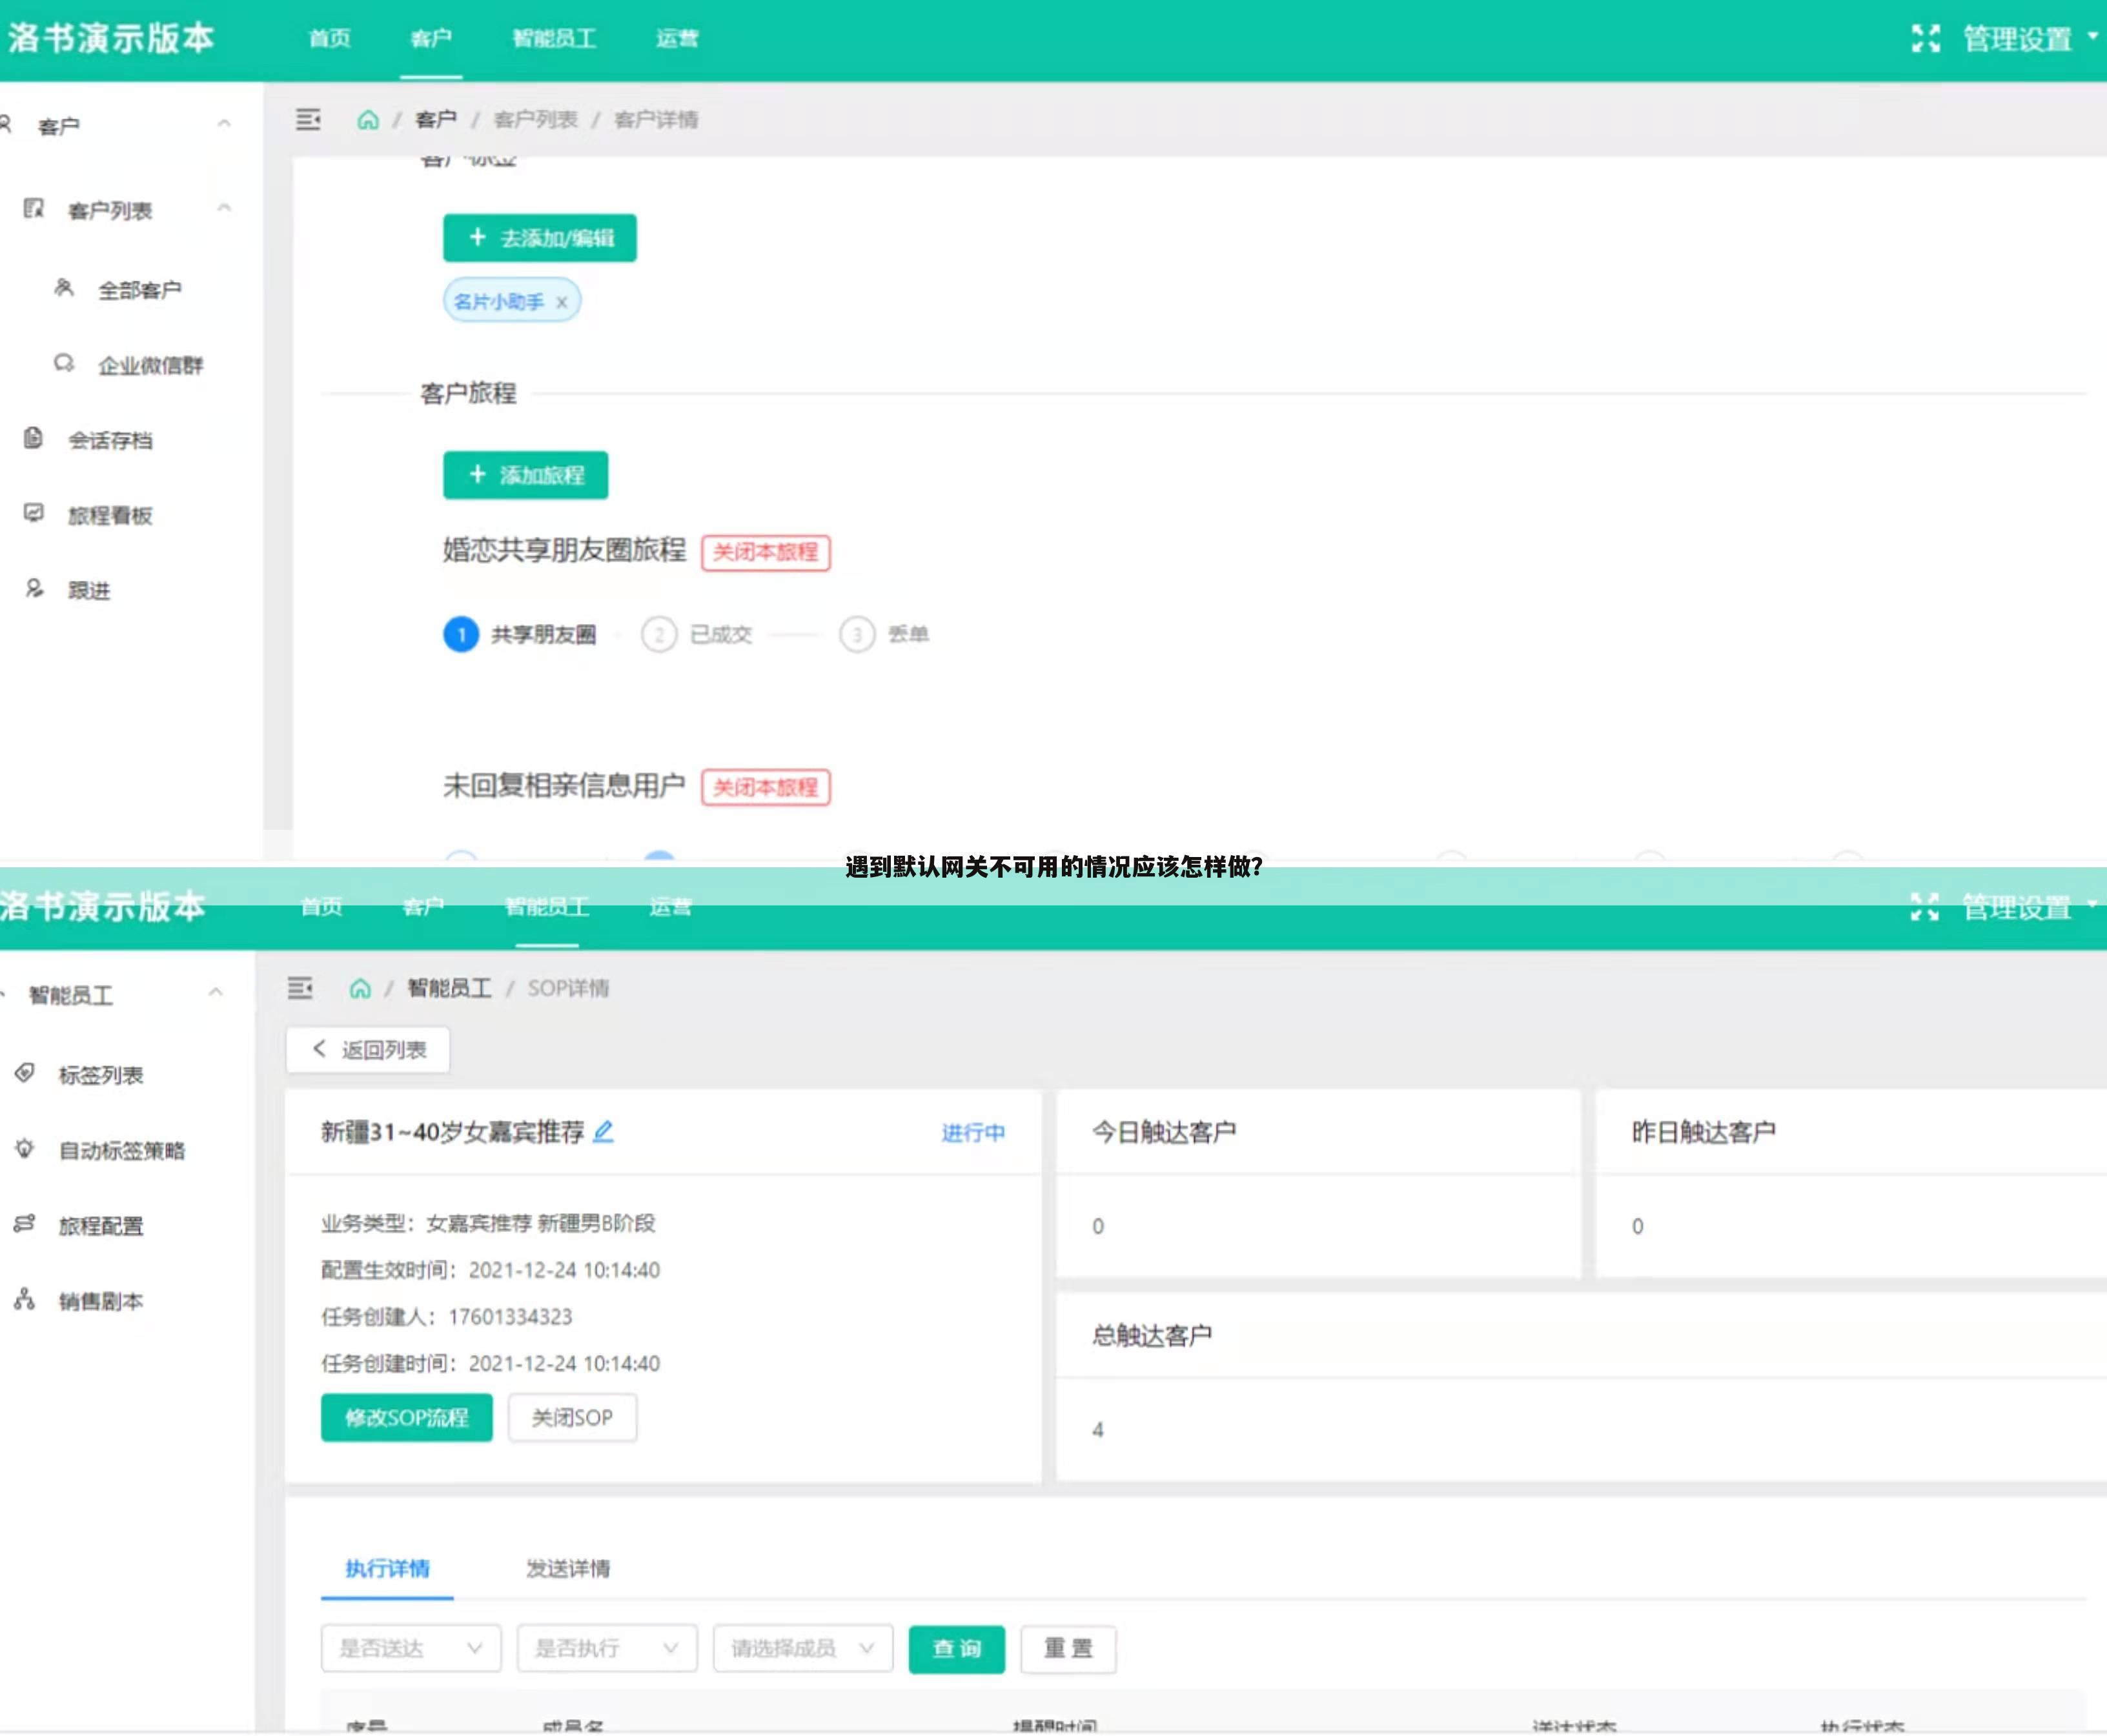Open 标签列表 in lower sidebar
The image size is (2107, 1736).
pyautogui.click(x=100, y=1075)
